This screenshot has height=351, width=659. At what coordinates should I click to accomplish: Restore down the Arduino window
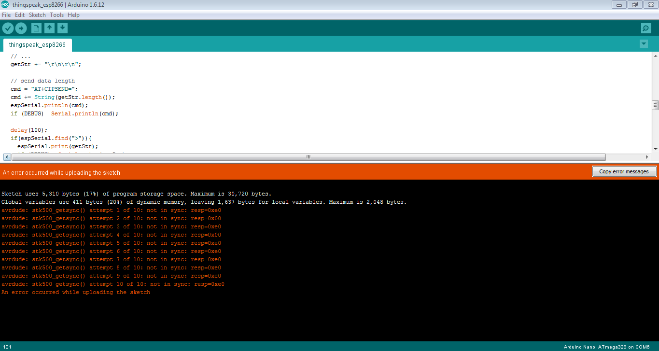click(634, 5)
